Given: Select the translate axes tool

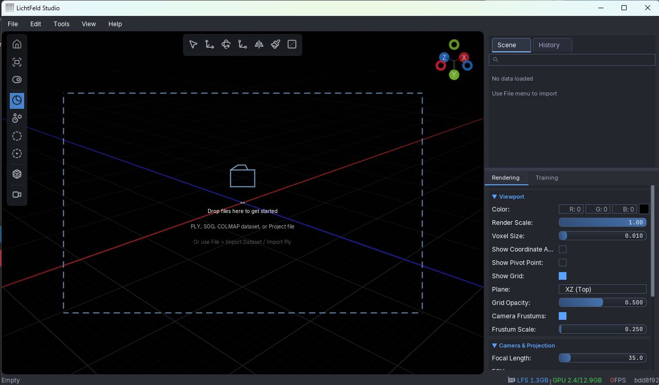Looking at the screenshot, I should (210, 45).
